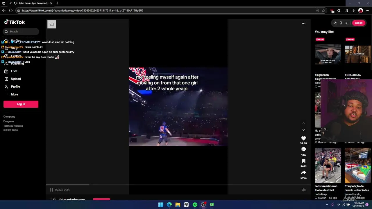Viewport: 372px width, 209px height.
Task: Pause the video playback
Action: coord(52,190)
